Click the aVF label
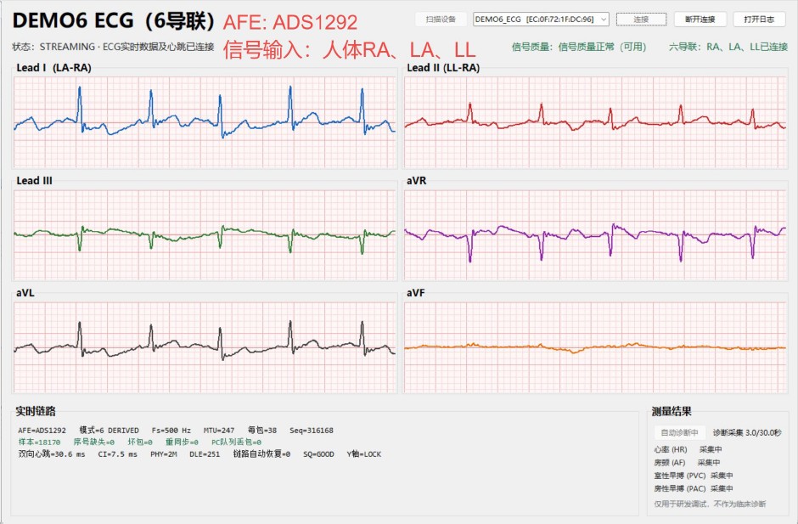The width and height of the screenshot is (798, 524). [x=415, y=293]
